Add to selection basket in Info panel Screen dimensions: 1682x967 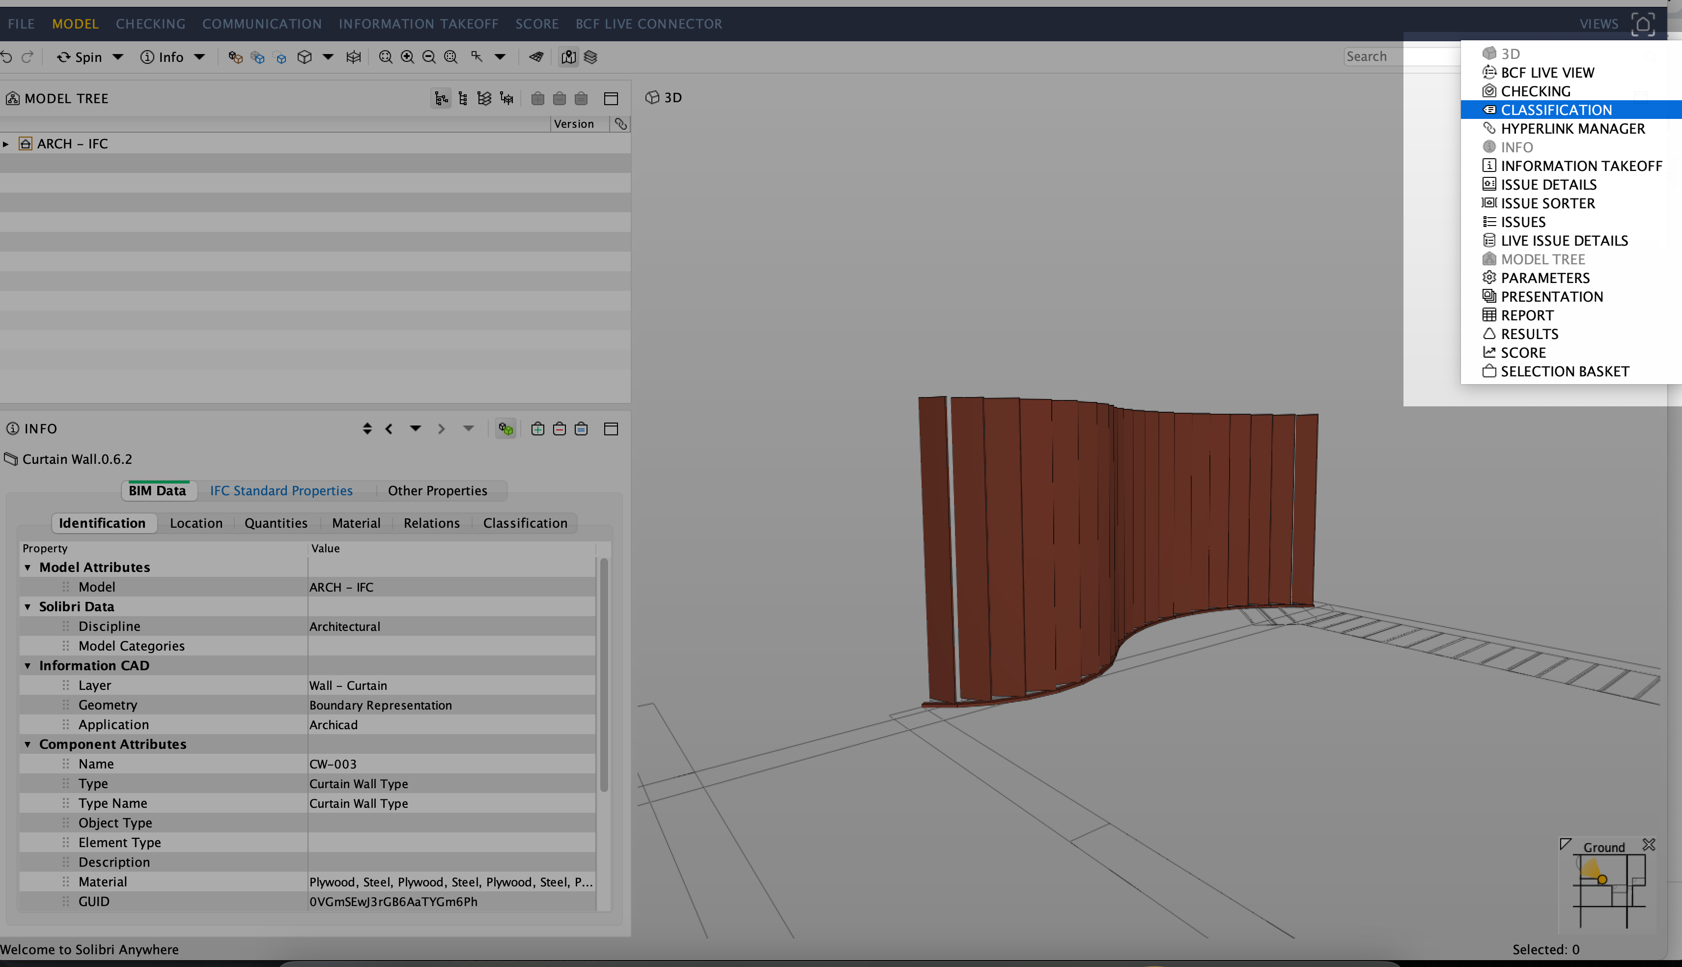tap(537, 429)
